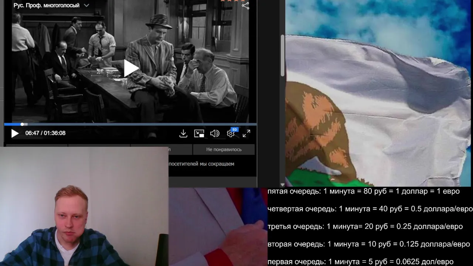
Task: Click the line "первая очередь: 1 минута = 5 руб"
Action: pos(360,262)
